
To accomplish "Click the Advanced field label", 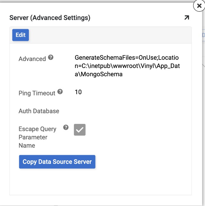I will click(x=32, y=59).
